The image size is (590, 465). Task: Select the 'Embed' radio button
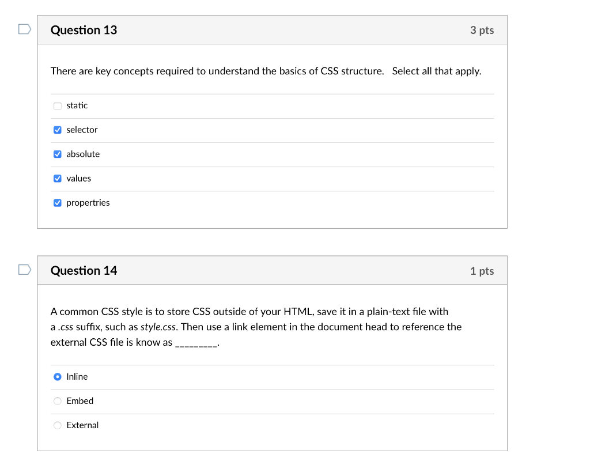[57, 401]
